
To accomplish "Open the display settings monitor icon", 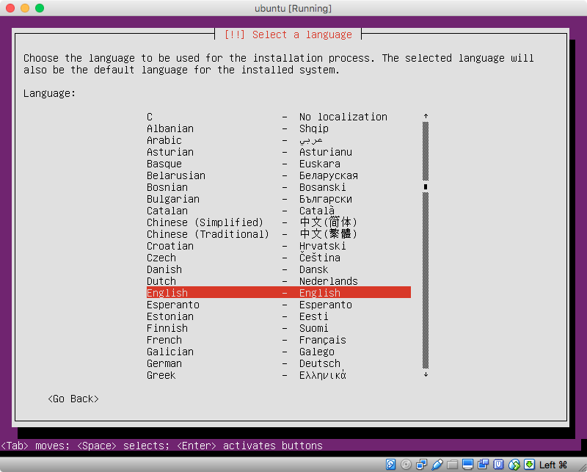I will tap(467, 465).
